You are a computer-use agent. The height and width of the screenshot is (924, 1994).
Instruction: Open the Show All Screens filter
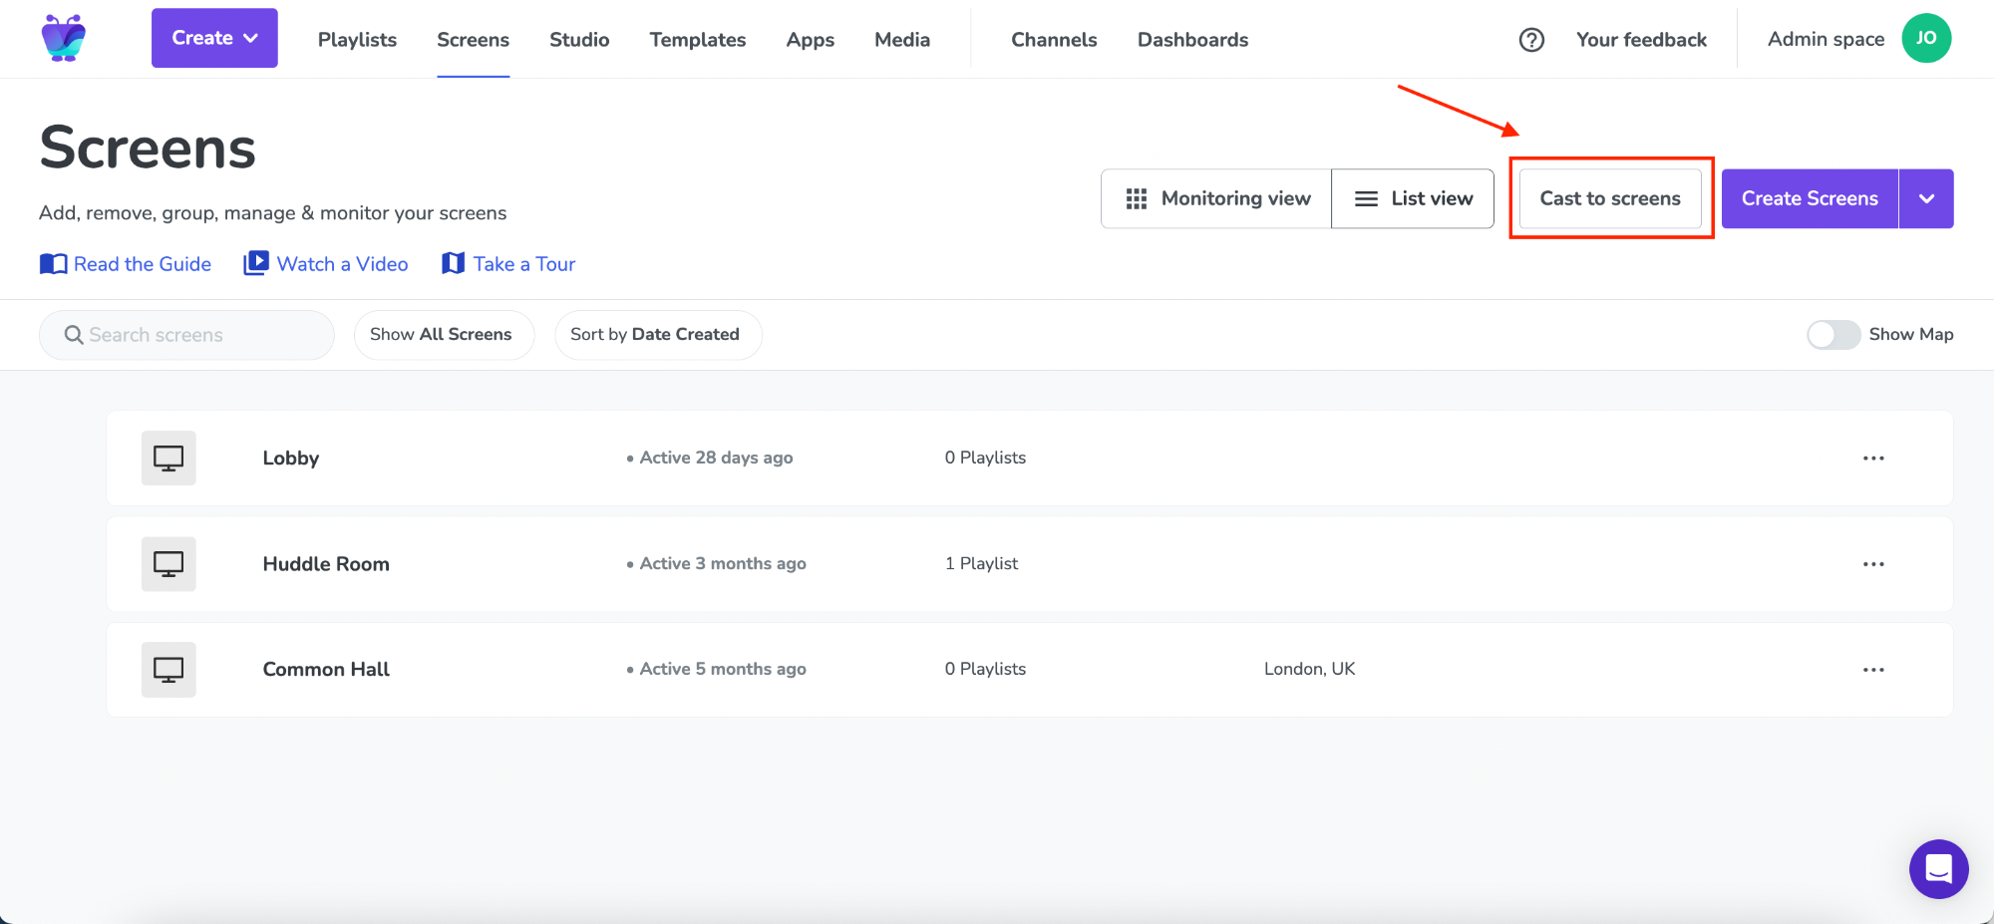tap(443, 335)
